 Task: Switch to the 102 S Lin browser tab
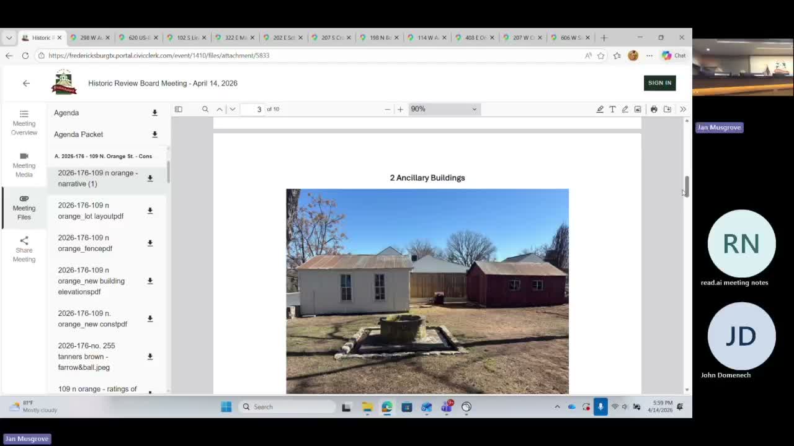187,38
